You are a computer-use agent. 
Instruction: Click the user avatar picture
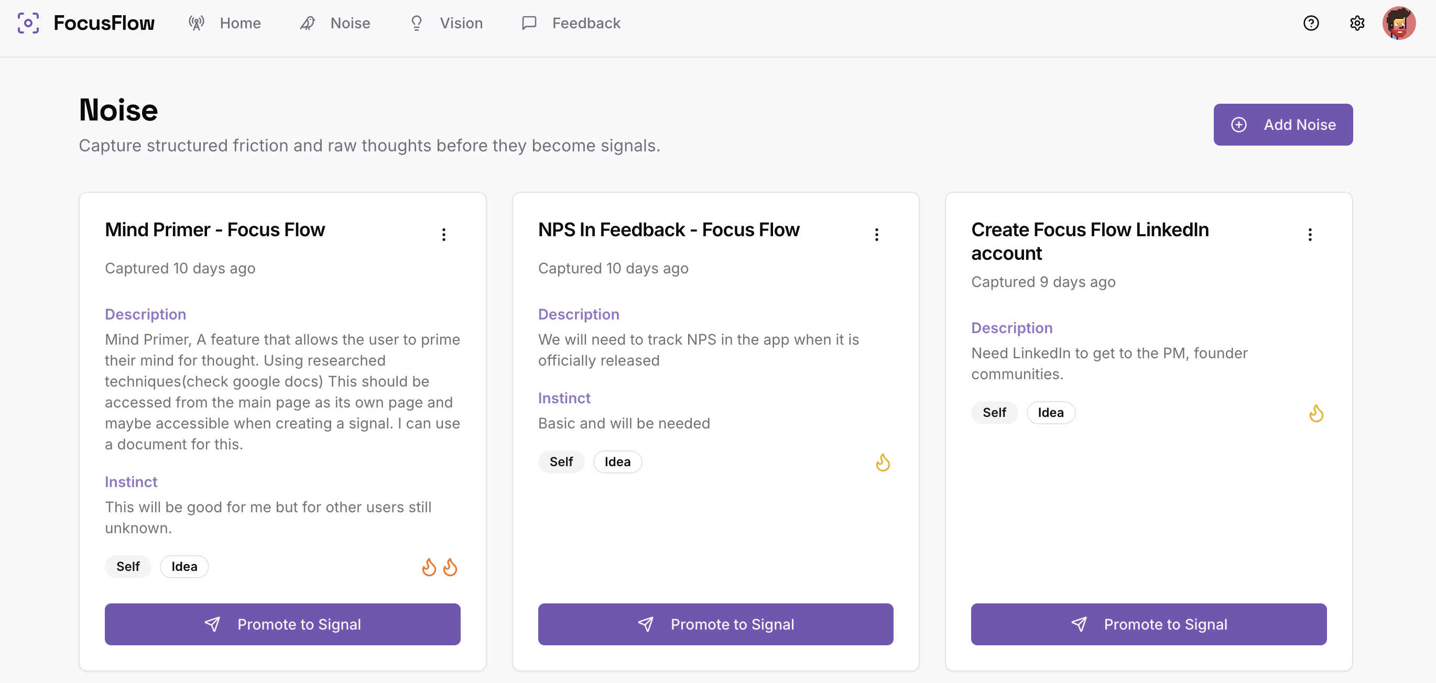click(x=1399, y=24)
